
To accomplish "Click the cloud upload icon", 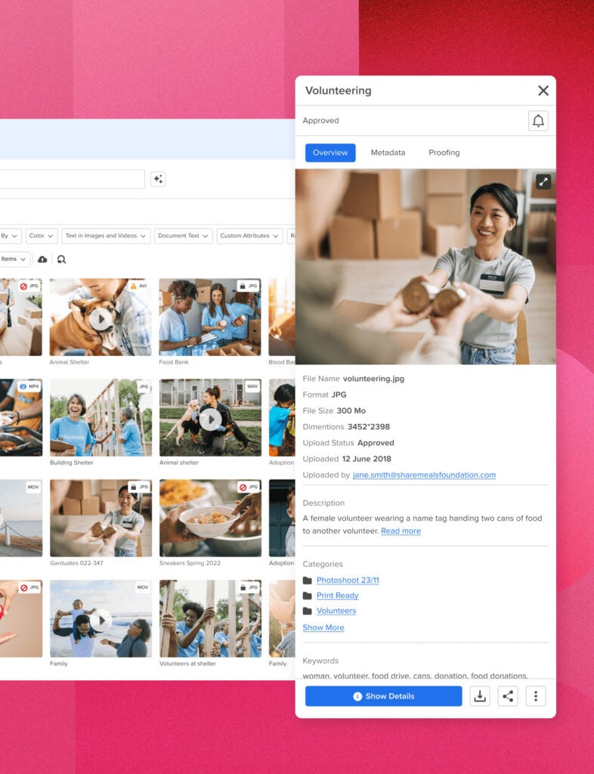I will [x=42, y=259].
